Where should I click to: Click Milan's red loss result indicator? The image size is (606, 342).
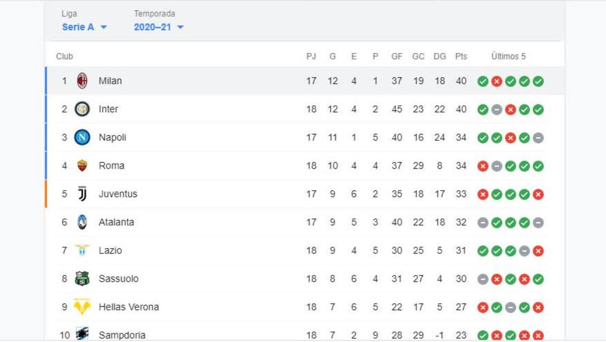click(x=497, y=81)
